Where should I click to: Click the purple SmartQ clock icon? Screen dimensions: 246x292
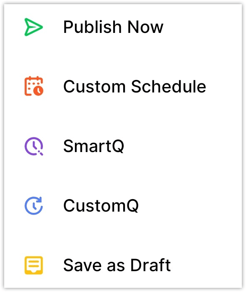click(x=34, y=146)
